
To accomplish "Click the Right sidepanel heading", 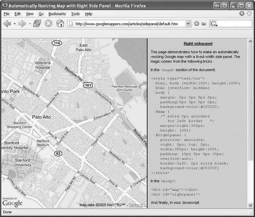I will [198, 44].
